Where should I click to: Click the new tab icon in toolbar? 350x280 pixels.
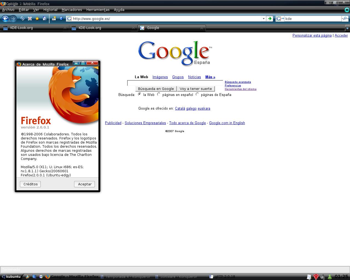pyautogui.click(x=54, y=19)
